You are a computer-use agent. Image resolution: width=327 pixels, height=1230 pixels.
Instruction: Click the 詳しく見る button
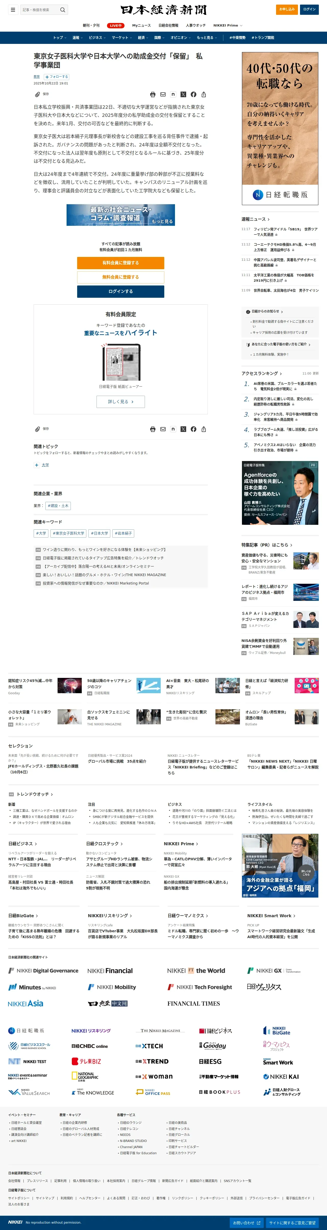[121, 402]
